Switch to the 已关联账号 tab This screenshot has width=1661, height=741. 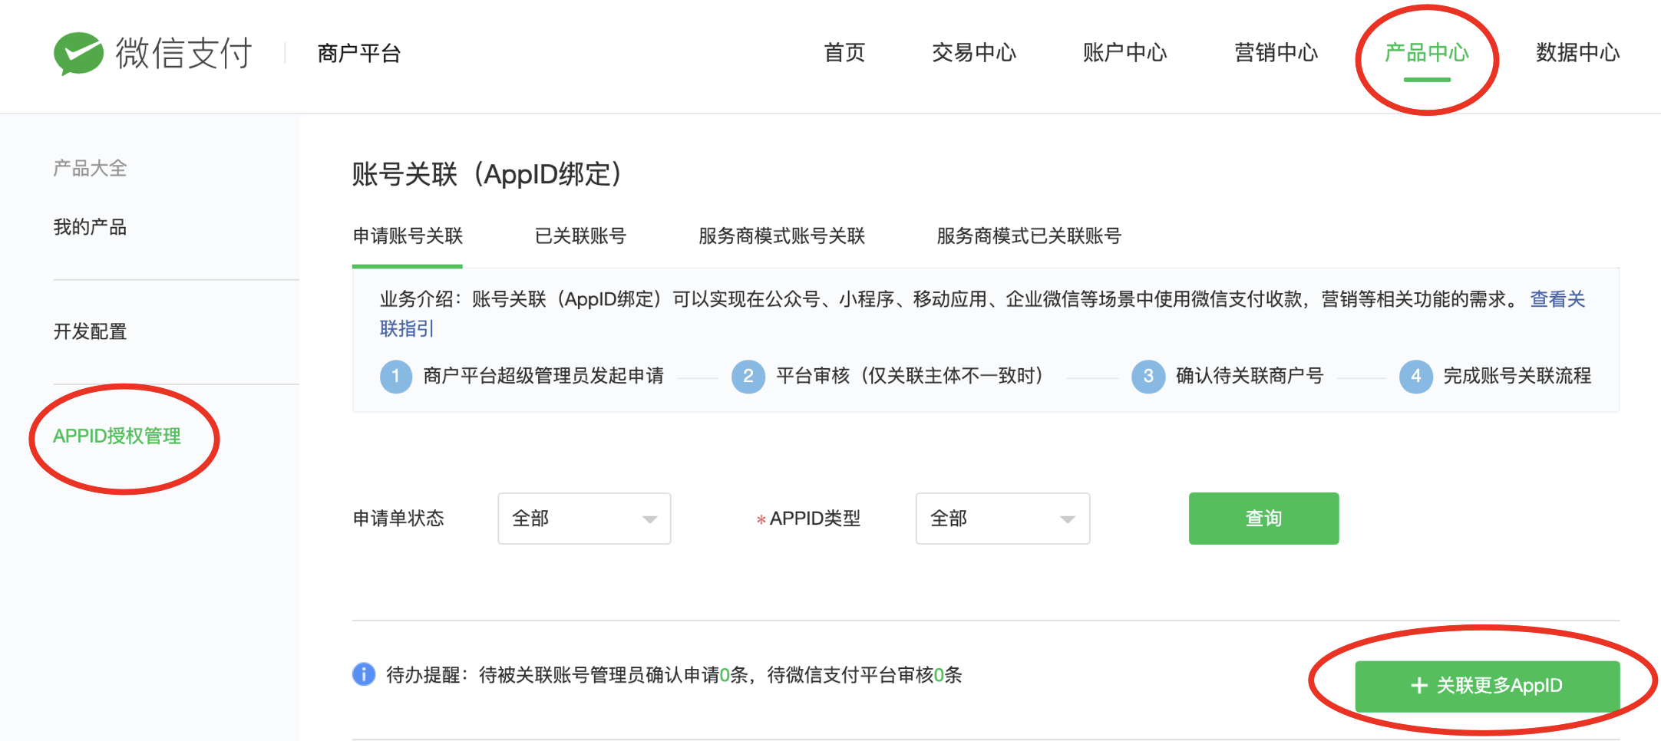[x=580, y=236]
